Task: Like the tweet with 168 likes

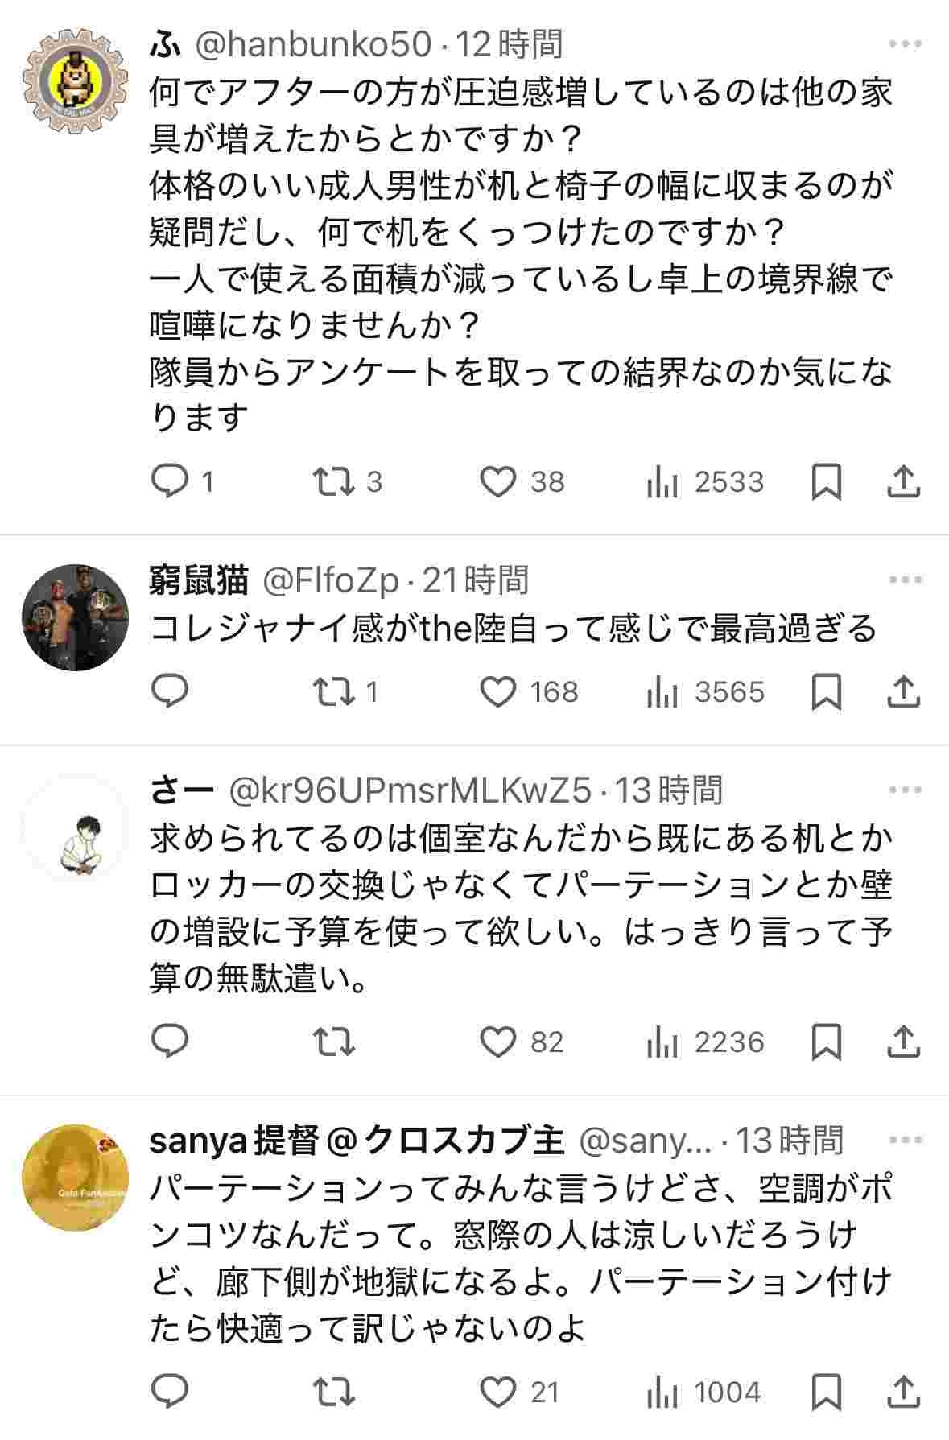Action: [x=497, y=691]
